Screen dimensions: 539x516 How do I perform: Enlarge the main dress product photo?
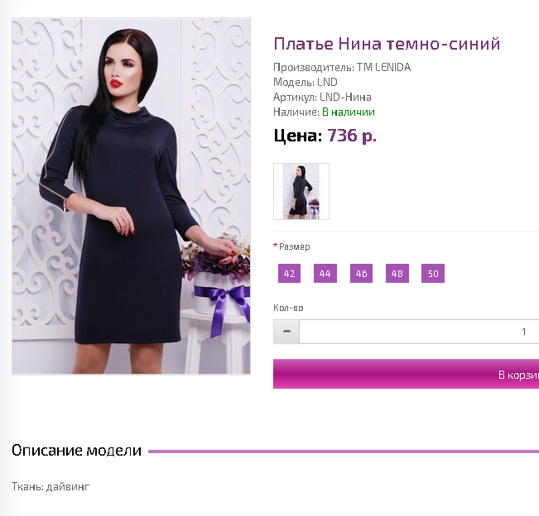pos(131,196)
